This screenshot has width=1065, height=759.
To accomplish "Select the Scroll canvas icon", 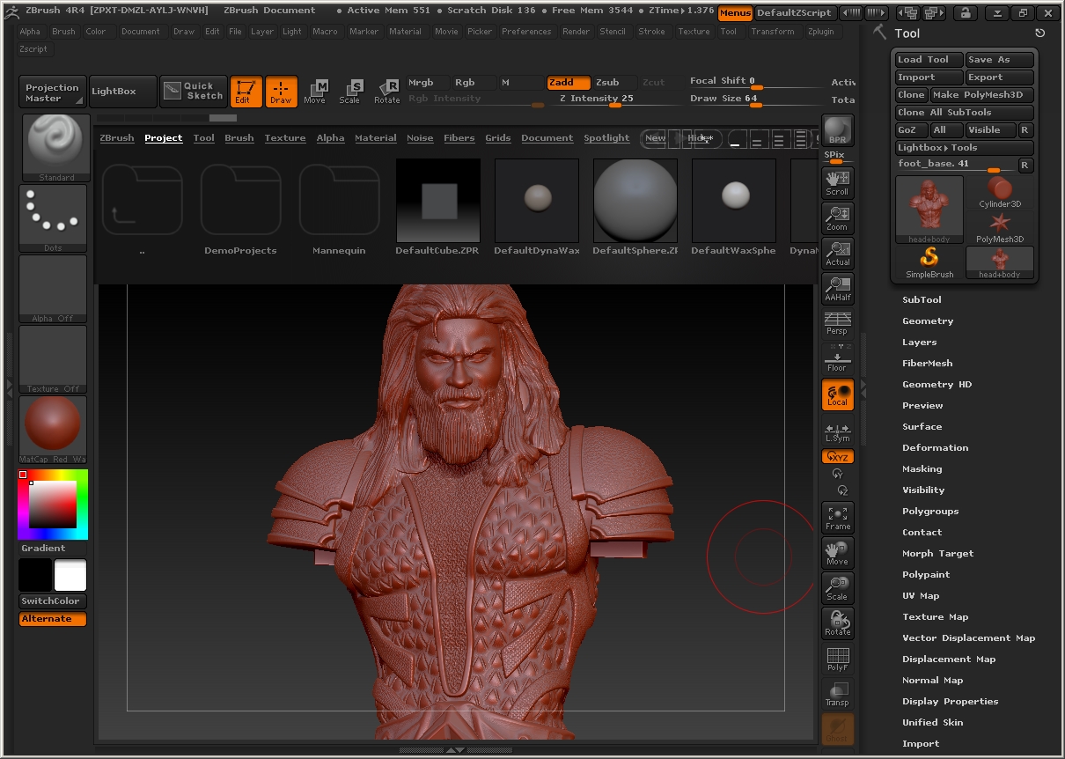I will 837,182.
